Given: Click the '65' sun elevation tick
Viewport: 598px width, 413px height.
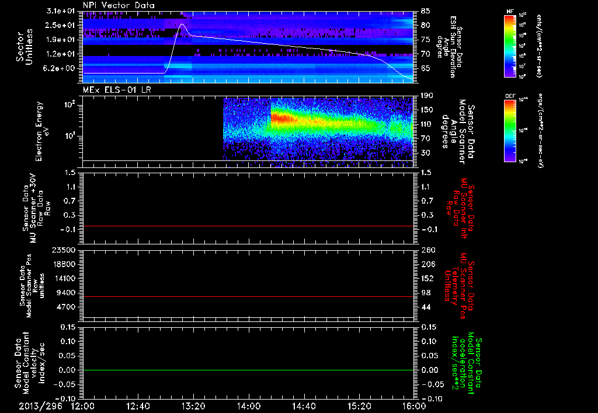Looking at the screenshot, I should pyautogui.click(x=426, y=69).
